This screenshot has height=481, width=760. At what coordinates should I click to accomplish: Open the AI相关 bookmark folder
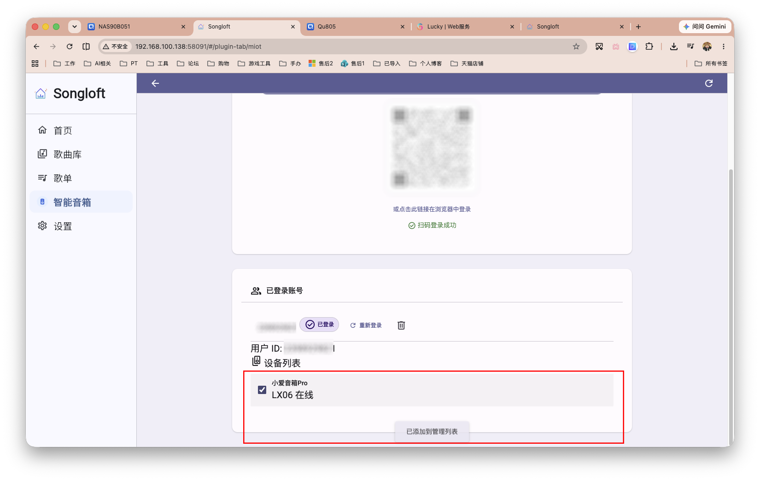tap(98, 64)
